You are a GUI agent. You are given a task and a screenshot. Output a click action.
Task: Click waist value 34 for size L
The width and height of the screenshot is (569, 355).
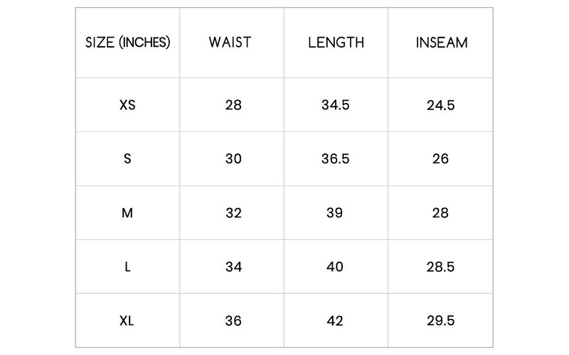[233, 267]
